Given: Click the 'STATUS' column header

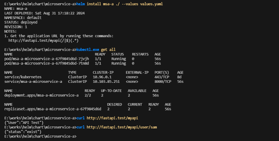Looking at the screenshot, I should 118,54.
